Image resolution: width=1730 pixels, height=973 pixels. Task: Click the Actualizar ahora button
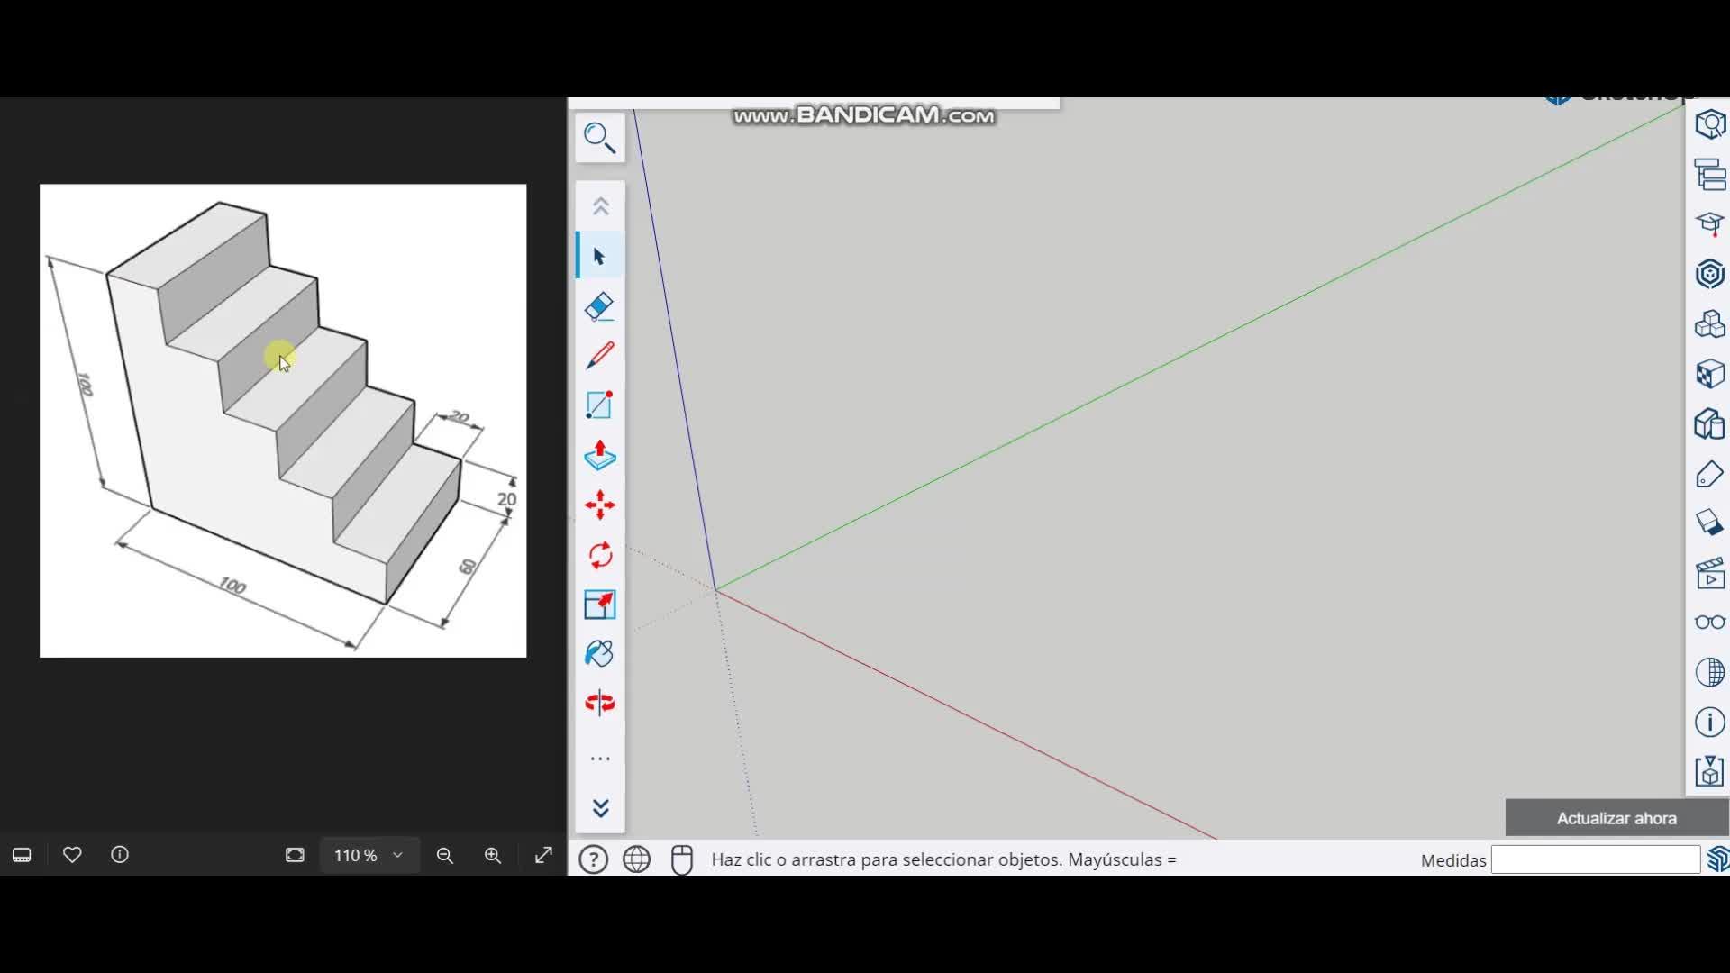(x=1616, y=818)
